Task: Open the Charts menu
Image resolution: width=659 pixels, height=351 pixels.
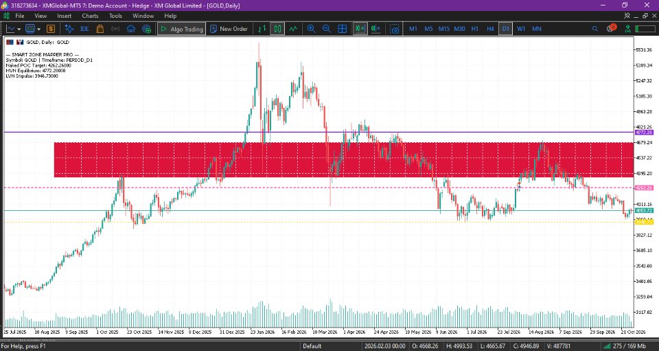Action: click(x=90, y=16)
